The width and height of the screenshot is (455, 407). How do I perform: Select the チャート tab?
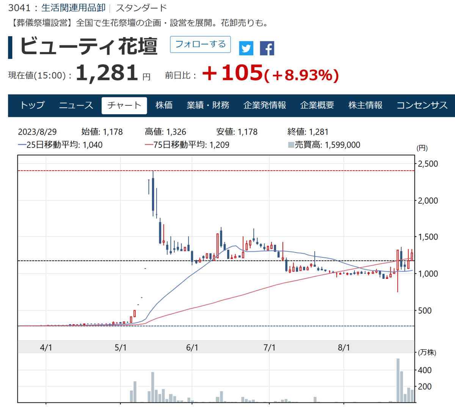(x=124, y=105)
